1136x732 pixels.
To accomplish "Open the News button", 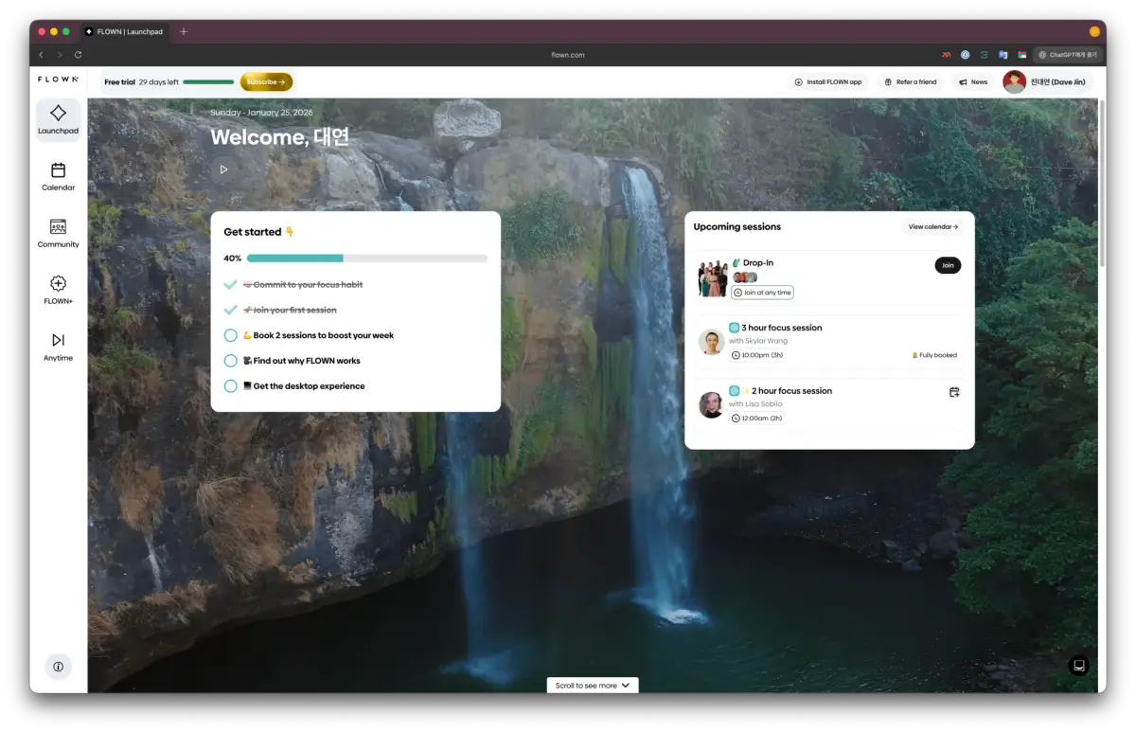I will (973, 82).
